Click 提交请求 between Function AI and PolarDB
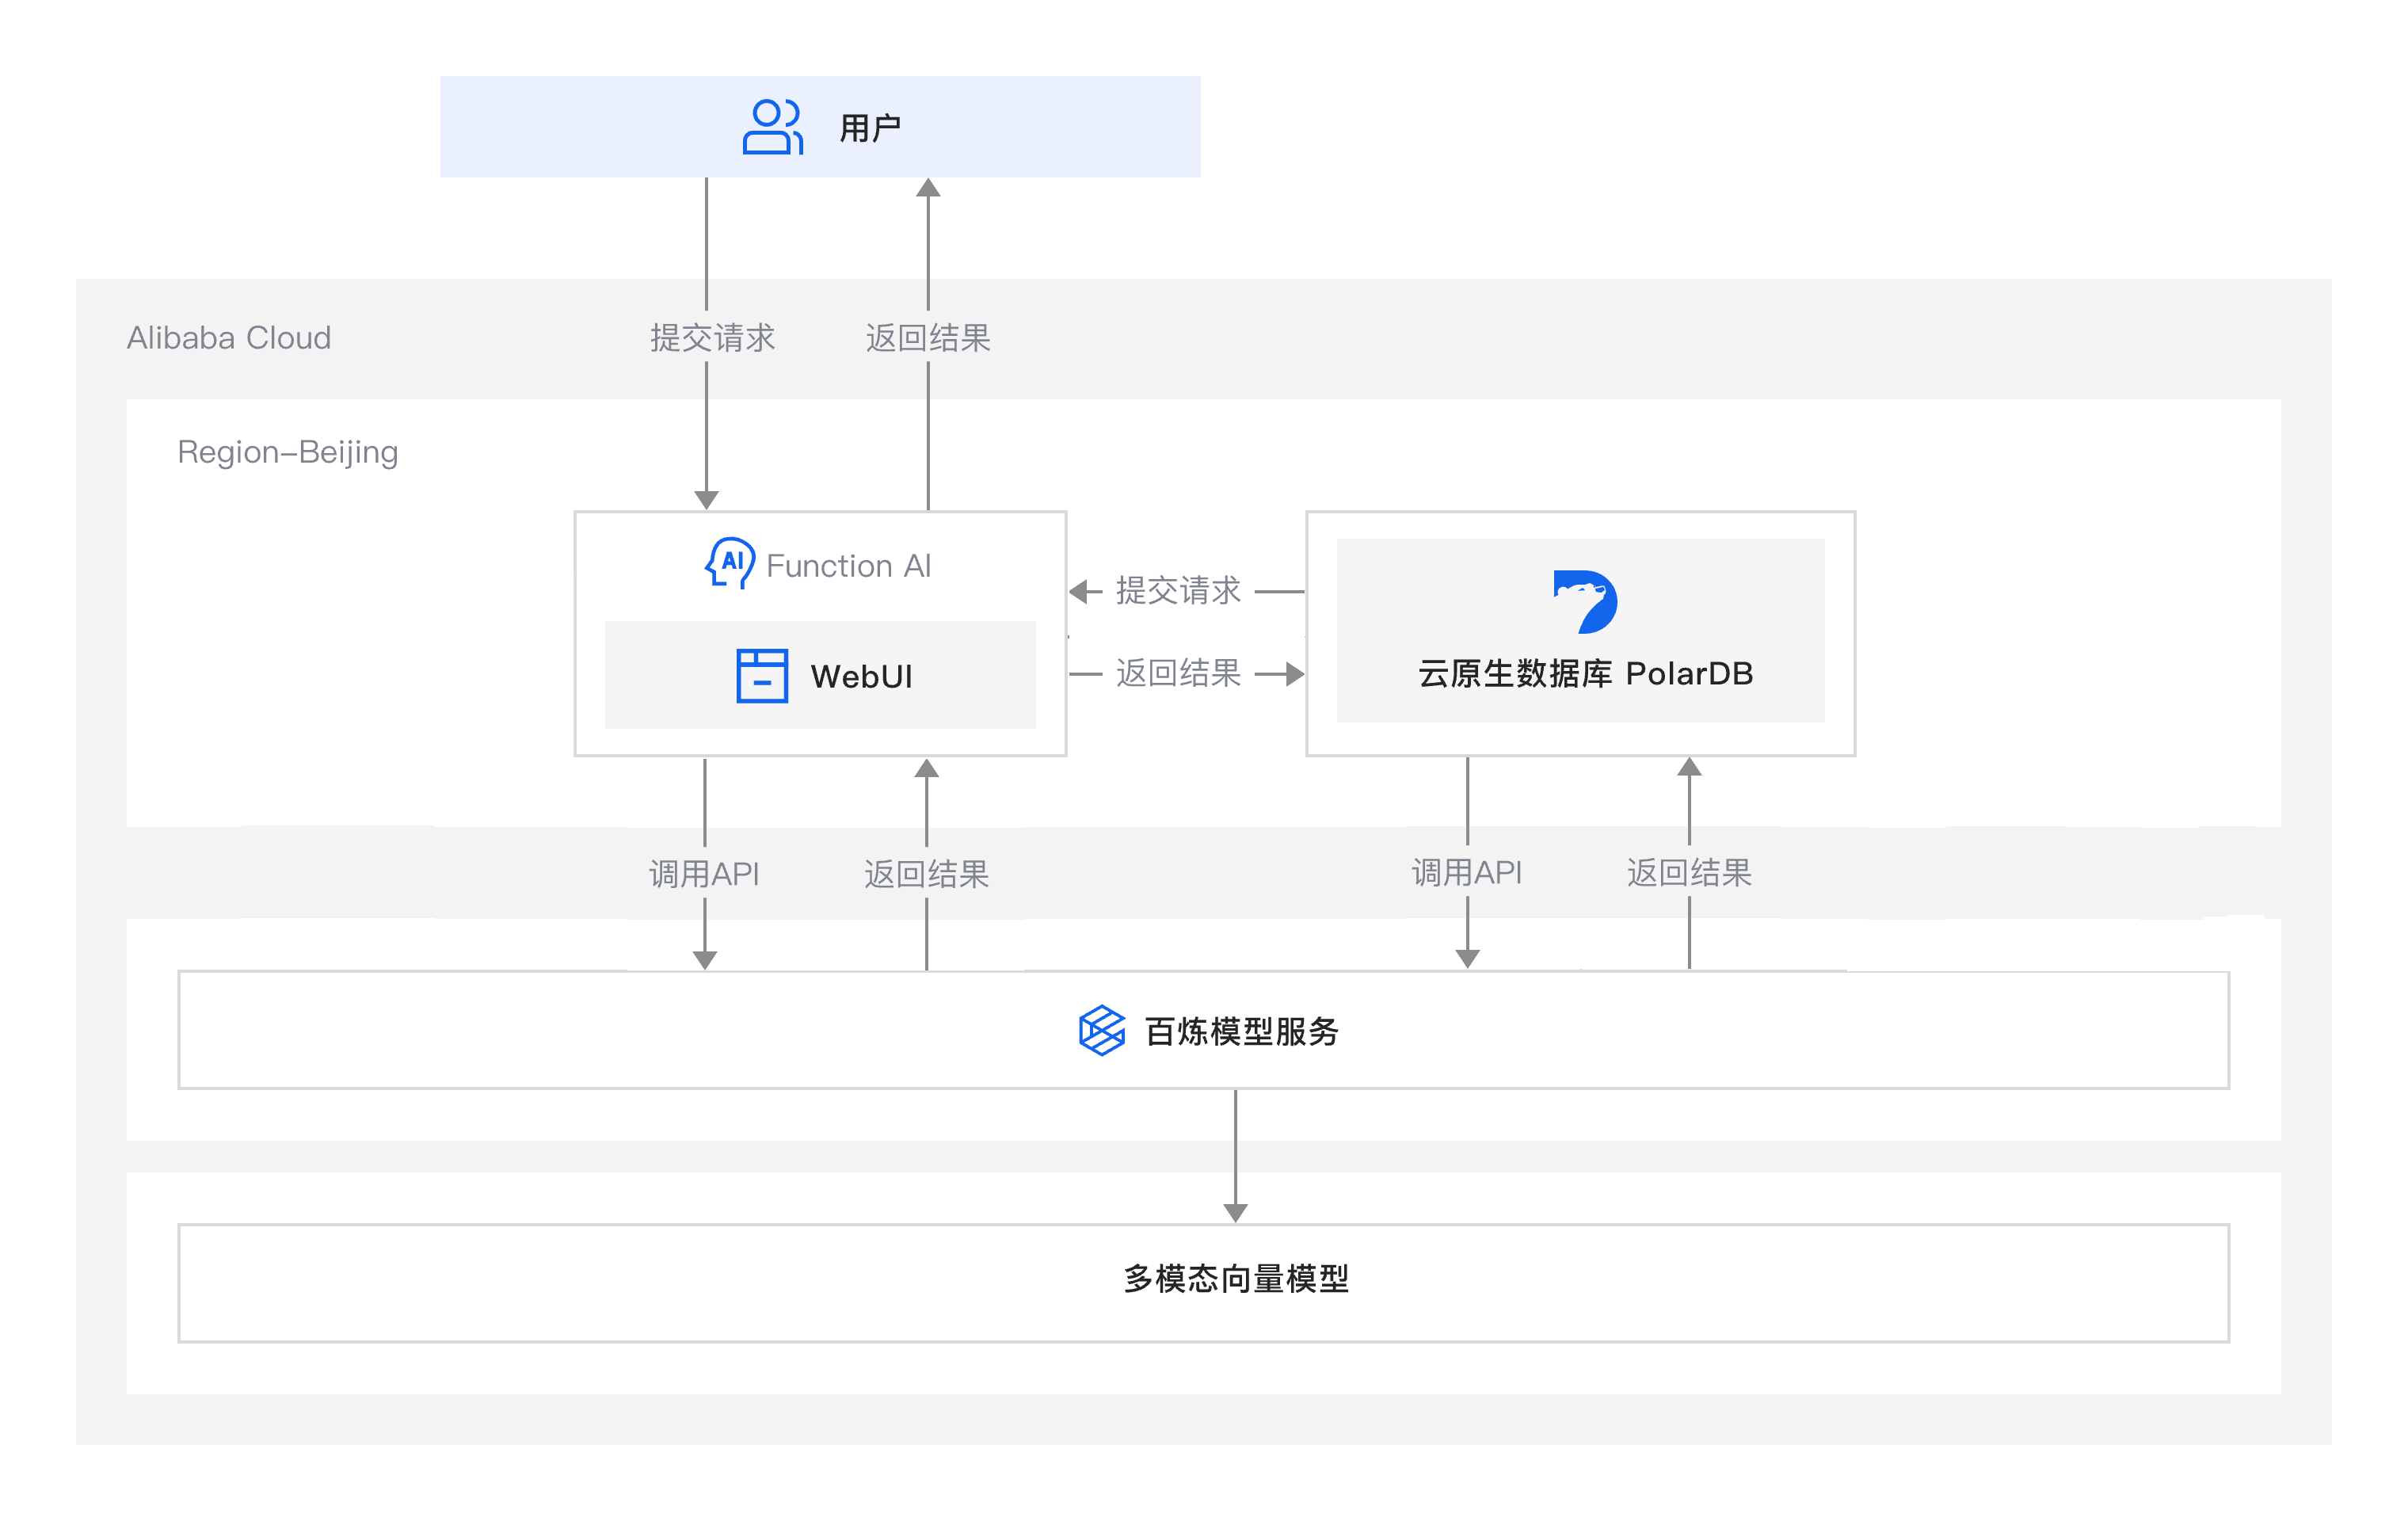2408x1521 pixels. (x=1178, y=591)
